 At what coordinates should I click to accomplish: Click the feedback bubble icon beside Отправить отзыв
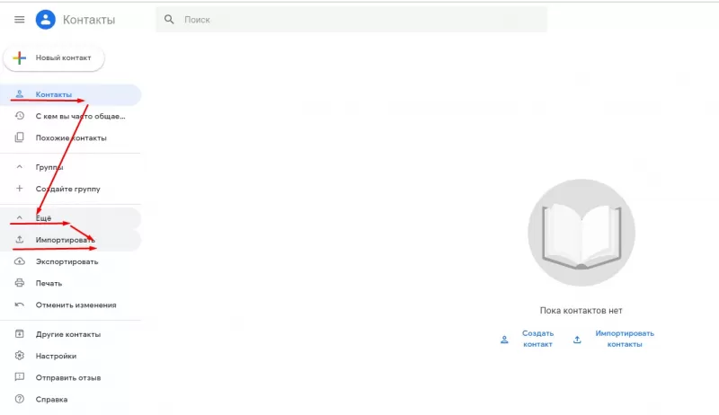tap(19, 377)
